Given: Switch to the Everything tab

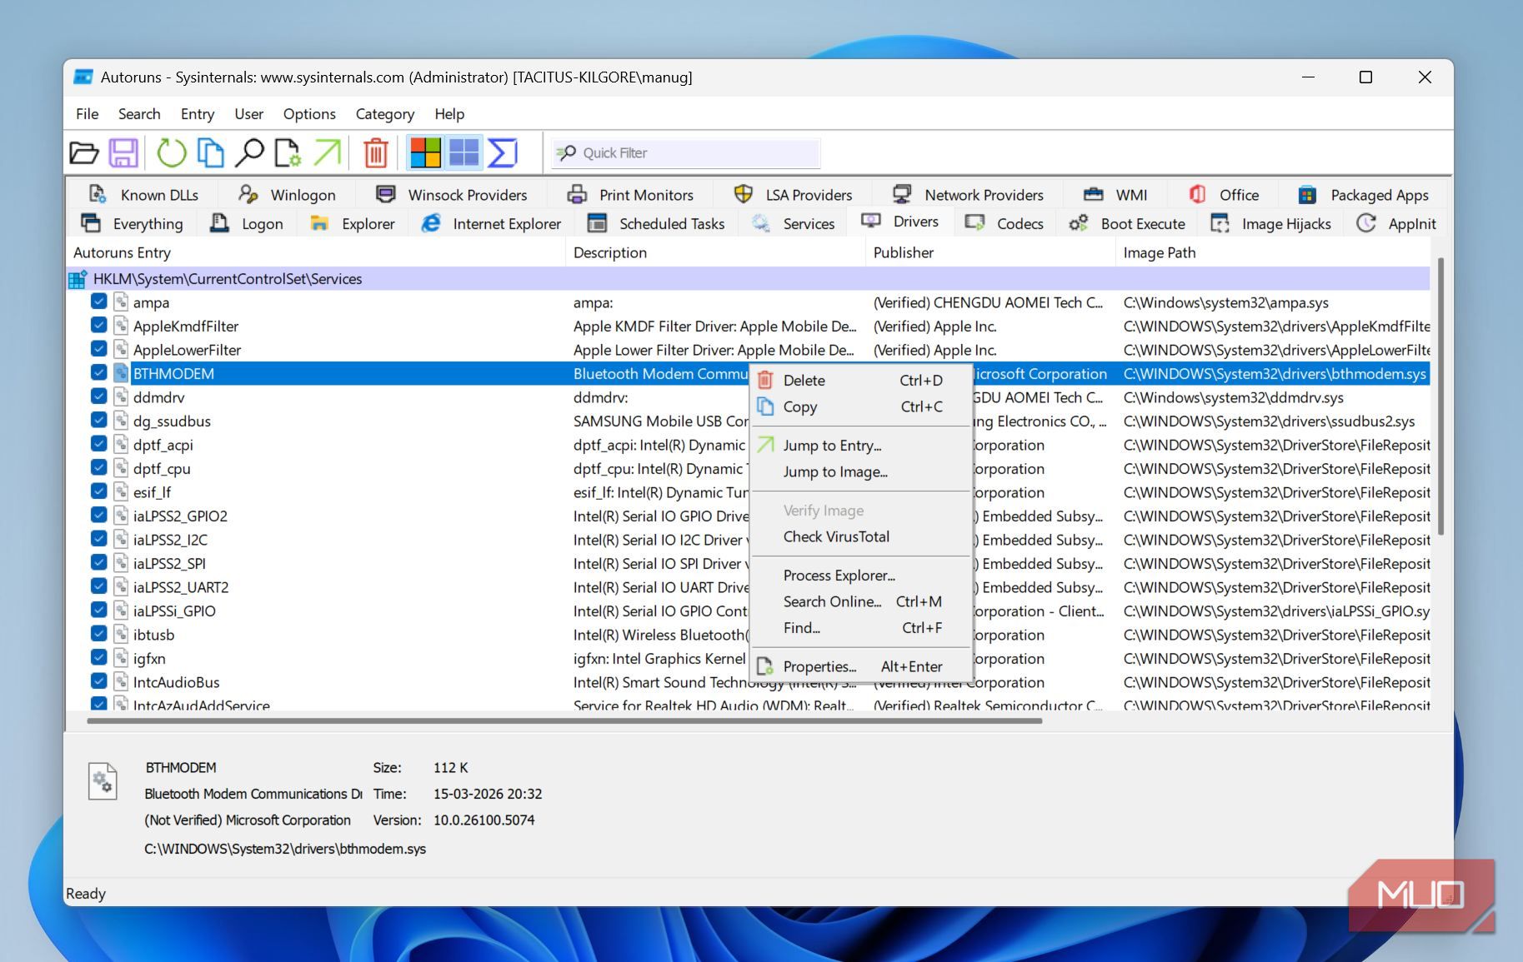Looking at the screenshot, I should click(132, 224).
